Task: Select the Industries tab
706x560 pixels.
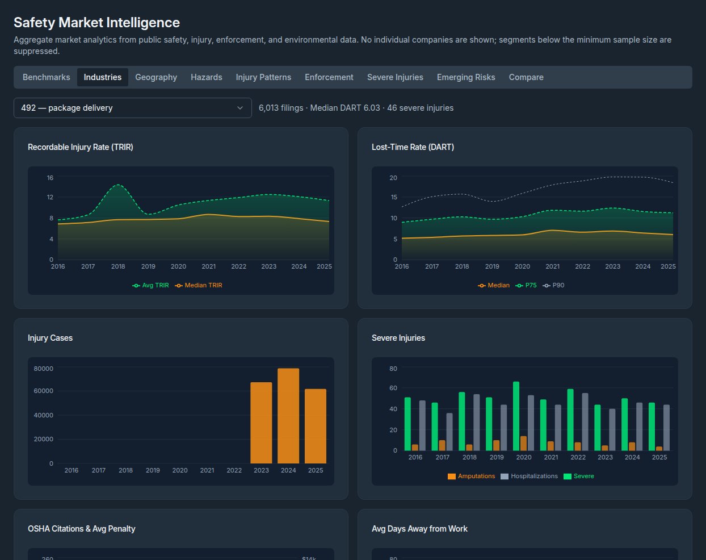Action: (x=103, y=77)
